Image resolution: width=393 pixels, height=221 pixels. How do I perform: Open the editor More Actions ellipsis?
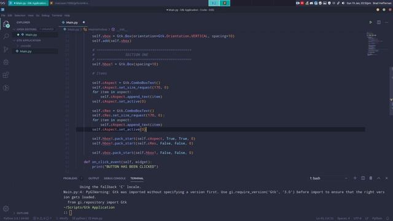point(386,22)
